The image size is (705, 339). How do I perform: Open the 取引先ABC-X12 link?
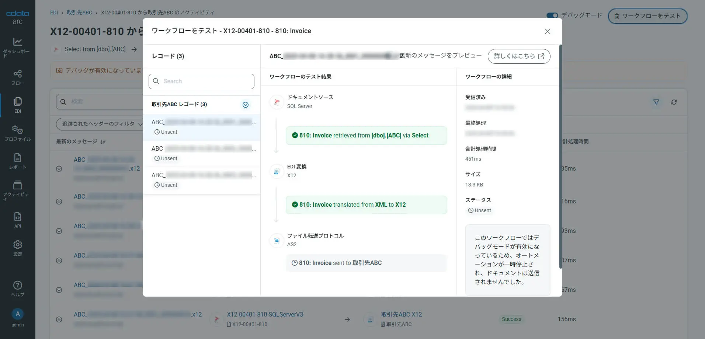[401, 314]
